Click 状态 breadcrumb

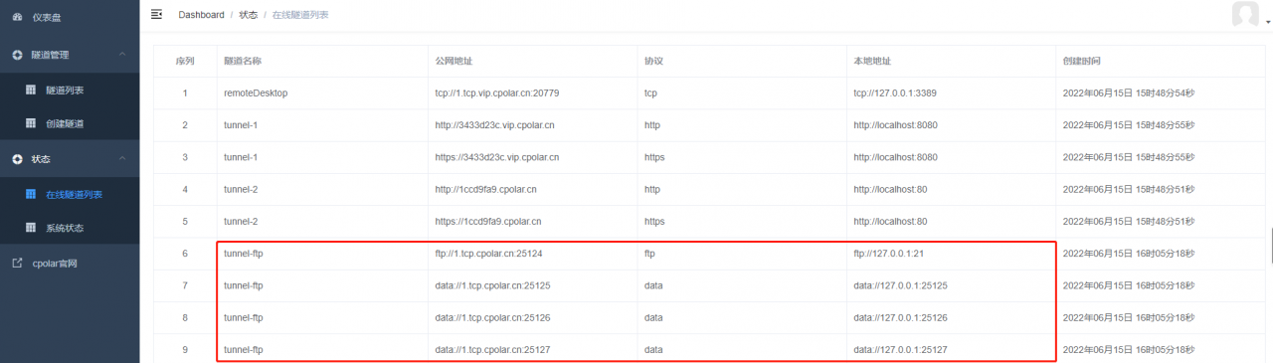click(x=248, y=15)
